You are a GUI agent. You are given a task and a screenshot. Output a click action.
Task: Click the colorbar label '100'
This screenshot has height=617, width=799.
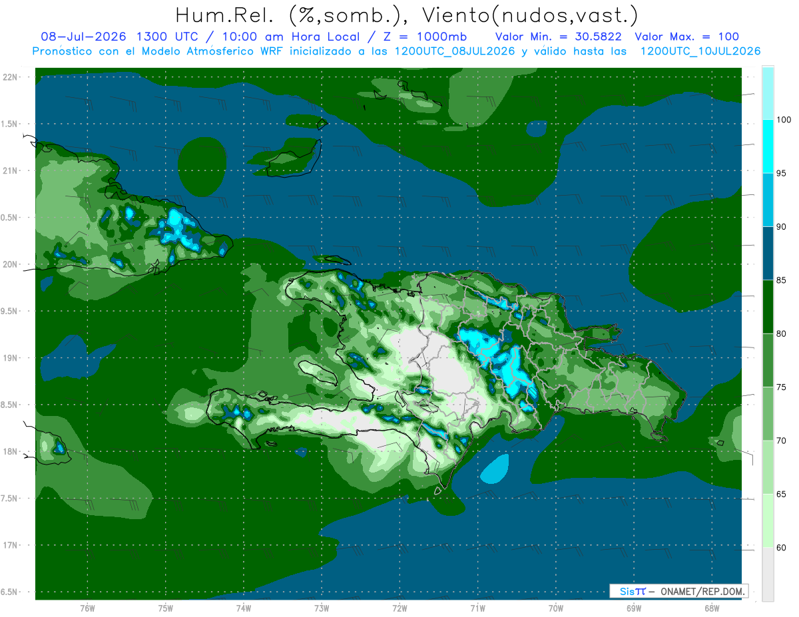[785, 120]
